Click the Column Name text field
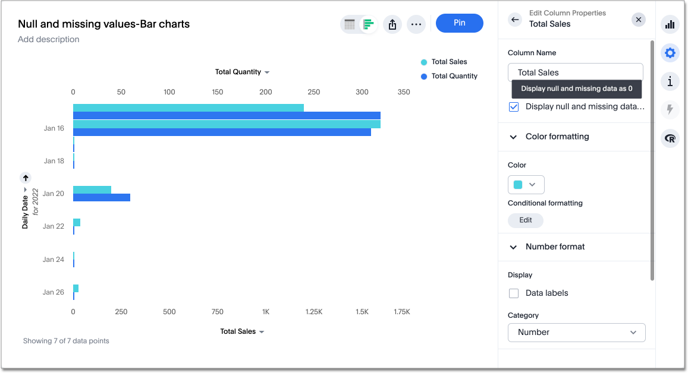688x373 pixels. 575,72
